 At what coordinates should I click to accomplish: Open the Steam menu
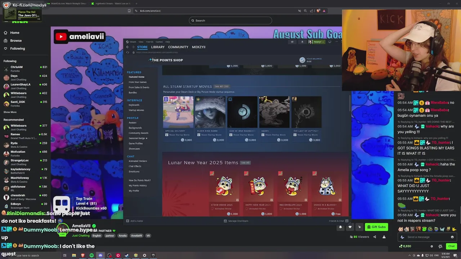(x=131, y=42)
